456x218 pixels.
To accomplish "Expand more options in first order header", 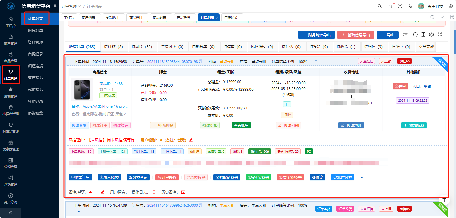I will (x=316, y=61).
